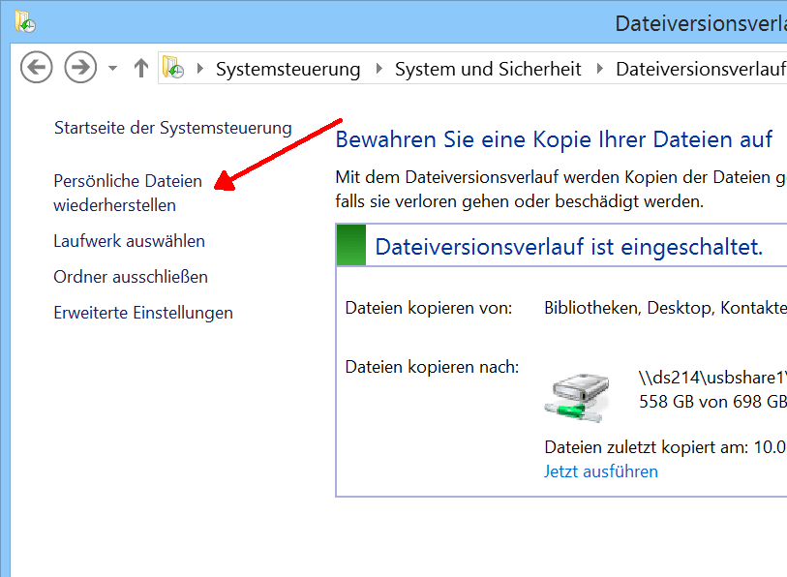This screenshot has width=787, height=577.
Task: Click Laufwerk auswählen link
Action: click(129, 241)
